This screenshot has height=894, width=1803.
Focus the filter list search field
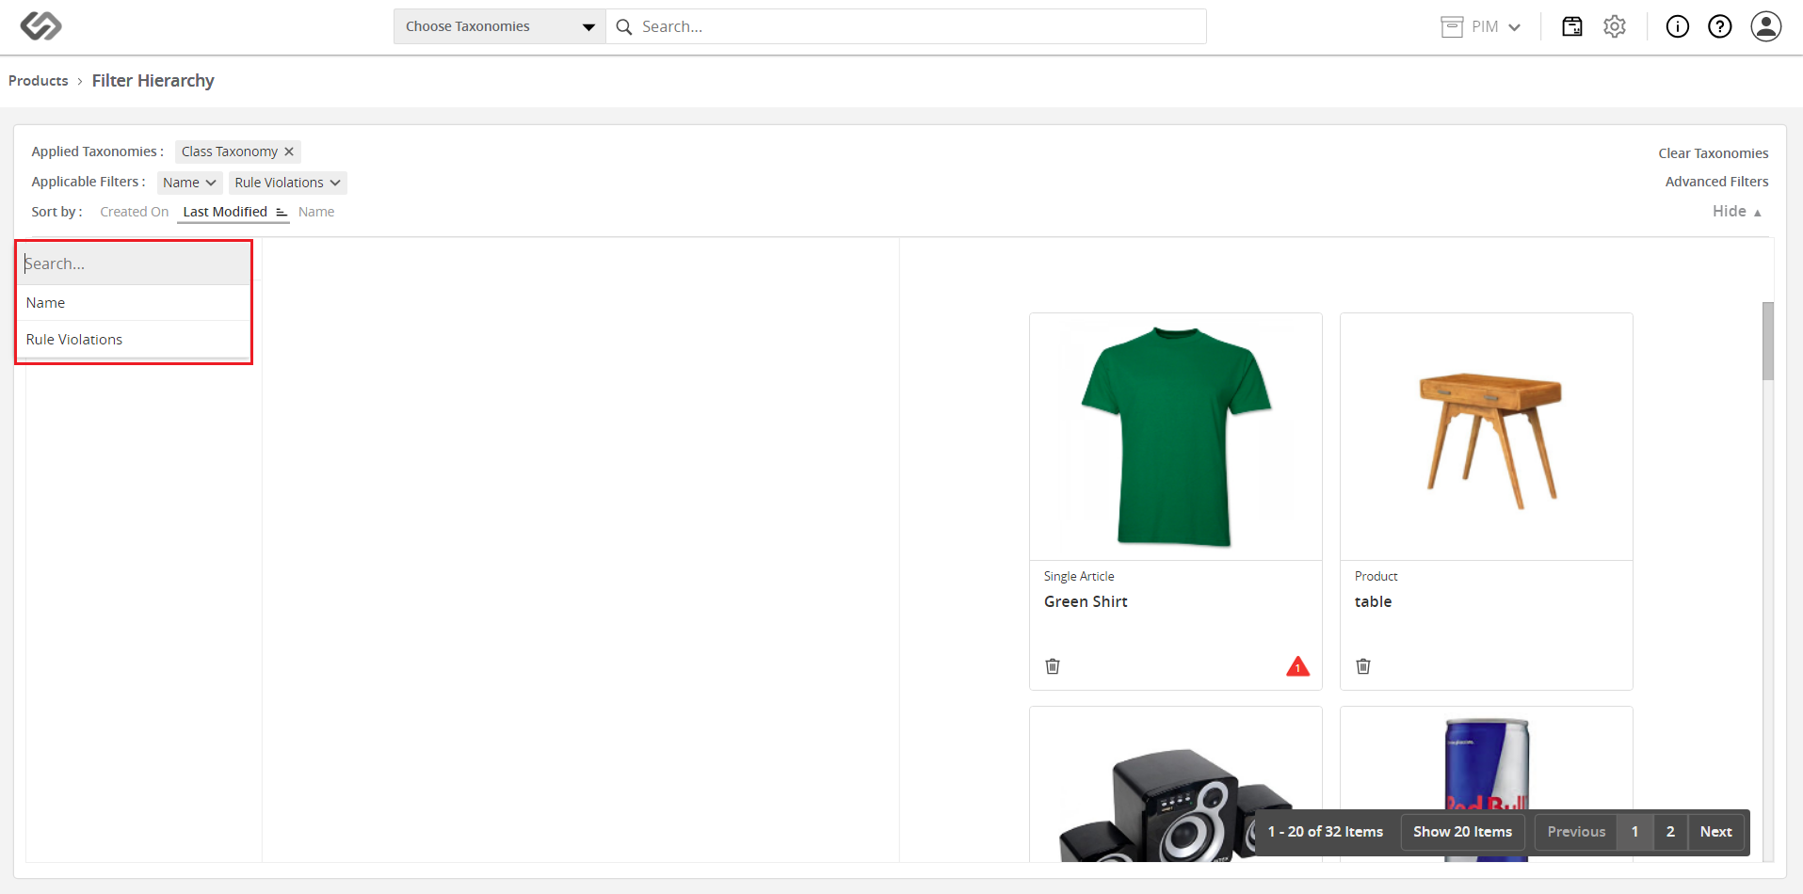[x=134, y=263]
